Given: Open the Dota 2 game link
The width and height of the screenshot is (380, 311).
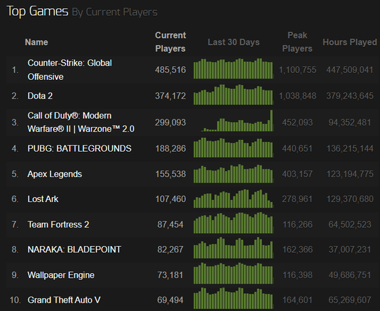Looking at the screenshot, I should coord(40,96).
